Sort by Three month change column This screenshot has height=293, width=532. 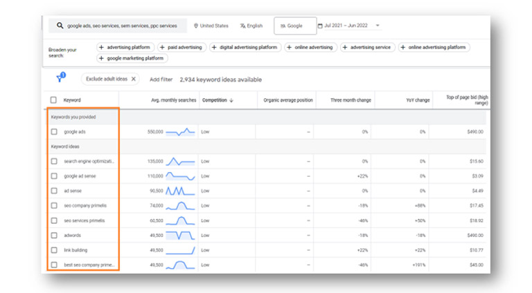(x=351, y=100)
